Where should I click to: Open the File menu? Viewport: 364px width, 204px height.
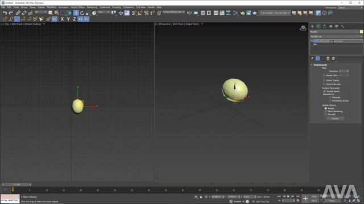pos(3,7)
